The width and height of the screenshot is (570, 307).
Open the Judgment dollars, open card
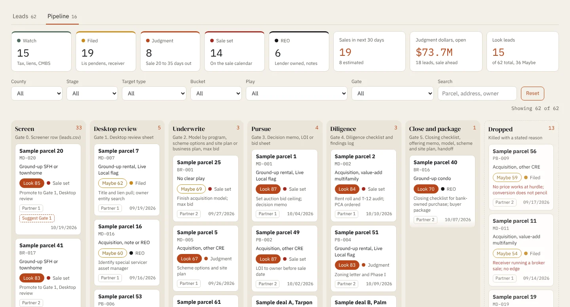(x=446, y=51)
